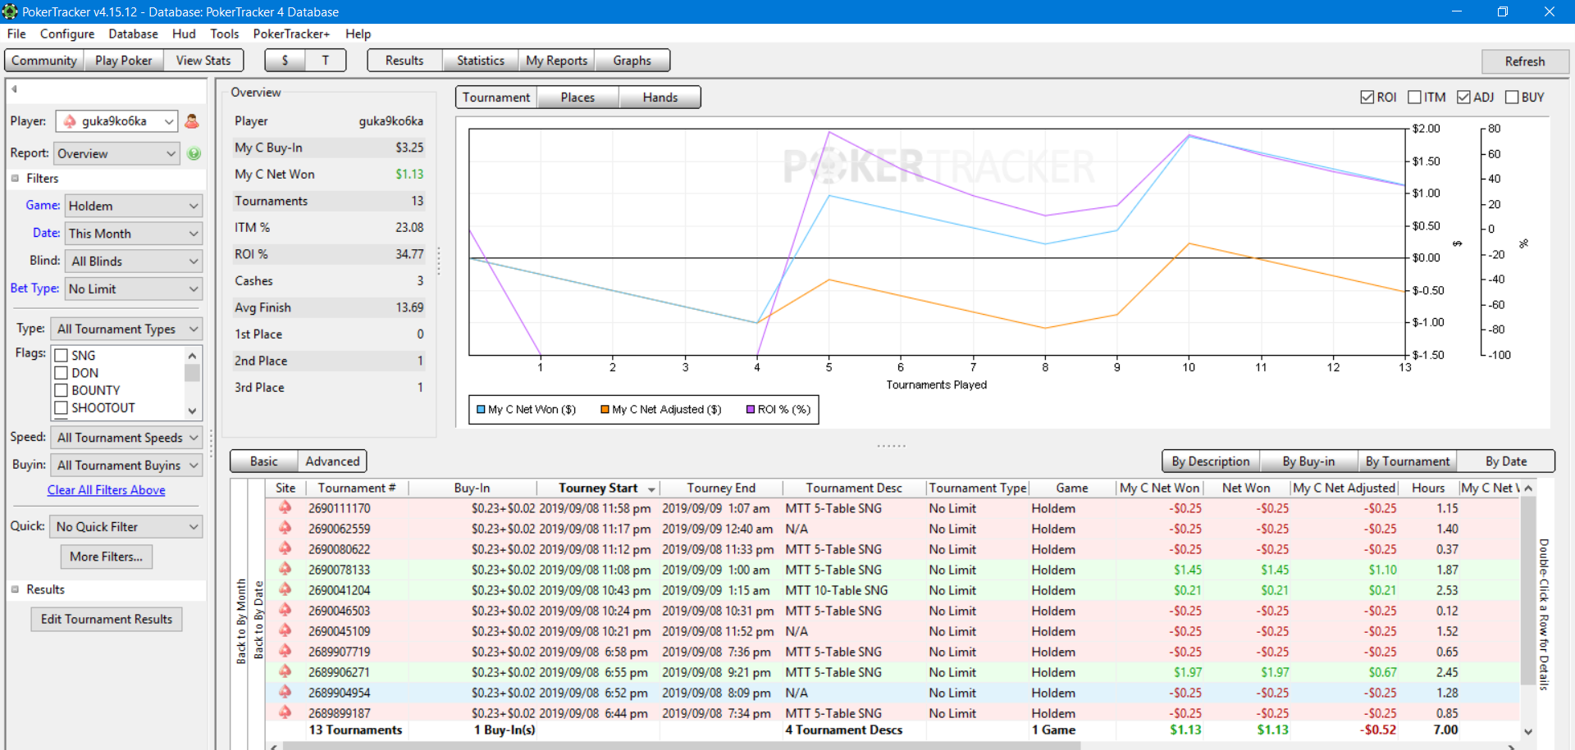The image size is (1575, 750).
Task: Open the Tools menu
Action: pos(224,34)
